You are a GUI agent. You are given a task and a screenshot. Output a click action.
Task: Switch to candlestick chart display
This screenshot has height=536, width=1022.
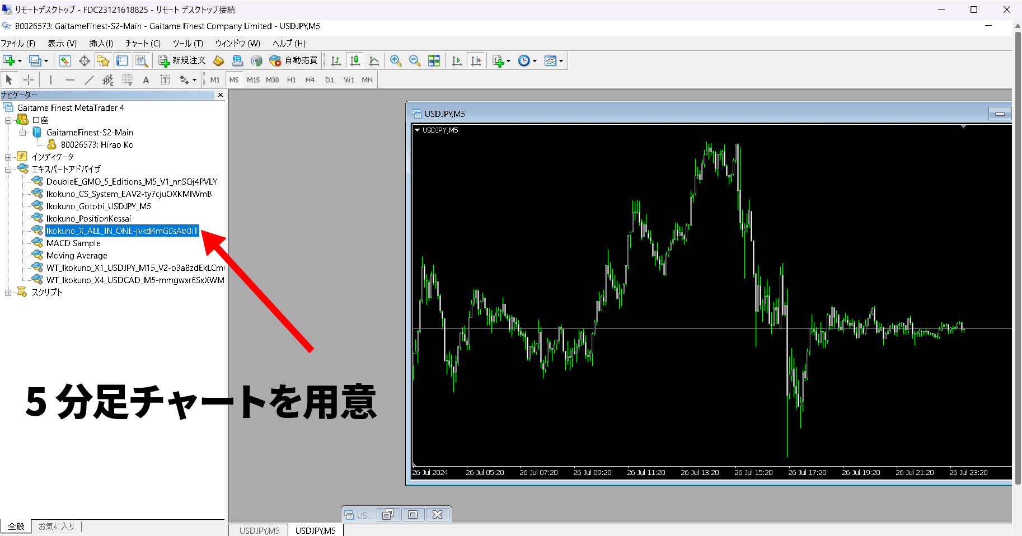355,60
